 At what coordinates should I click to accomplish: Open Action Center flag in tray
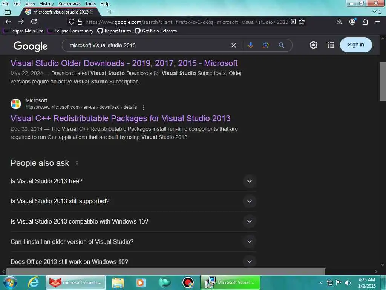pyautogui.click(x=339, y=283)
